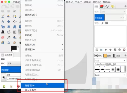This screenshot has height=93, width=127.
Task: Select the Move tool
Action: pos(9,22)
